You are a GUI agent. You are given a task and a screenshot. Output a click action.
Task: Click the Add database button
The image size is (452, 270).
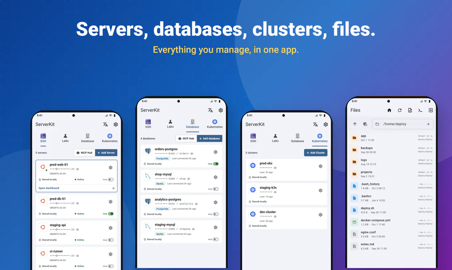[210, 139]
